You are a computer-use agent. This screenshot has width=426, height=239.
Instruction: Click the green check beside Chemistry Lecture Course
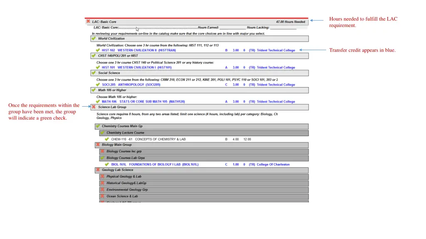click(102, 133)
